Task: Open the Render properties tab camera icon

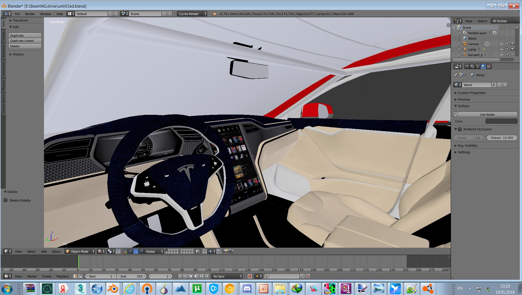Action: coord(467,66)
